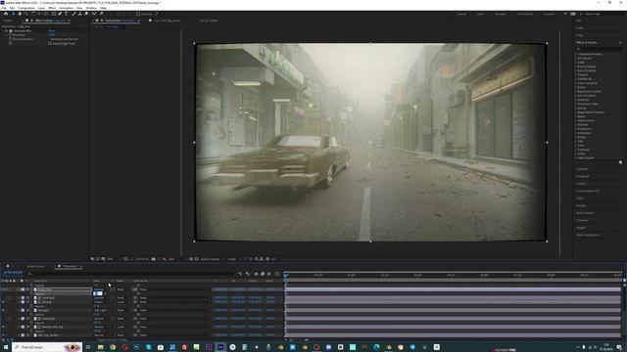Click the hide shy layers icon in timeline
Viewport: 627px width, 352px height.
pos(256,274)
